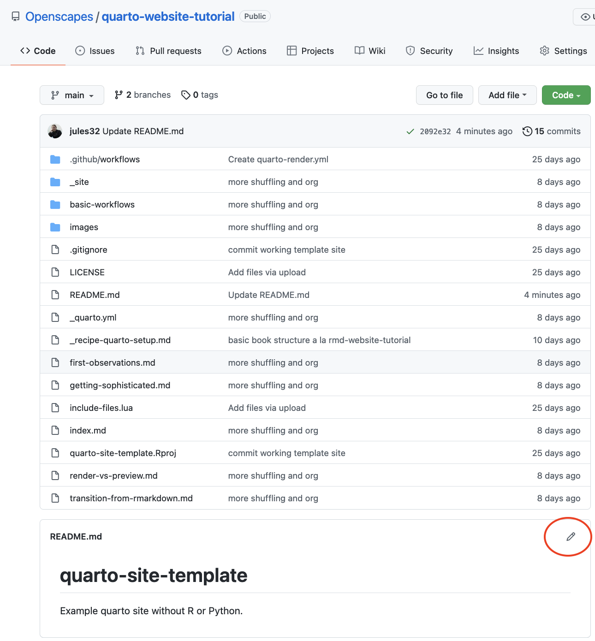Expand the main branch dropdown
595x641 pixels.
point(72,95)
